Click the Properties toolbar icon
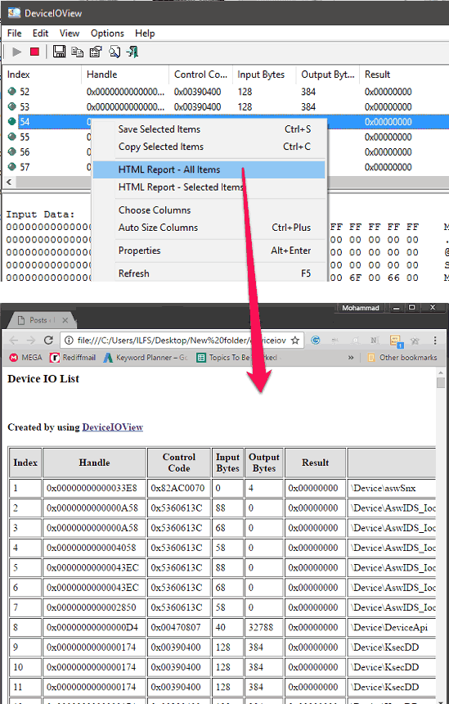The height and width of the screenshot is (704, 449). 96,52
